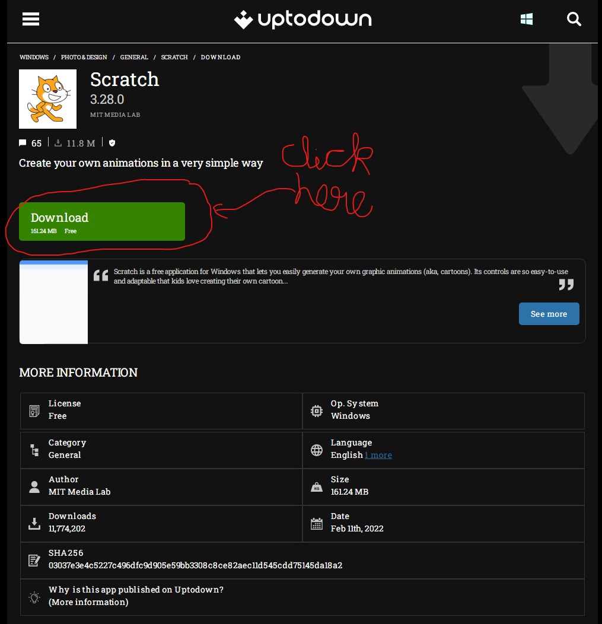Click the security shield icon
Viewport: 602px width, 624px height.
(112, 143)
